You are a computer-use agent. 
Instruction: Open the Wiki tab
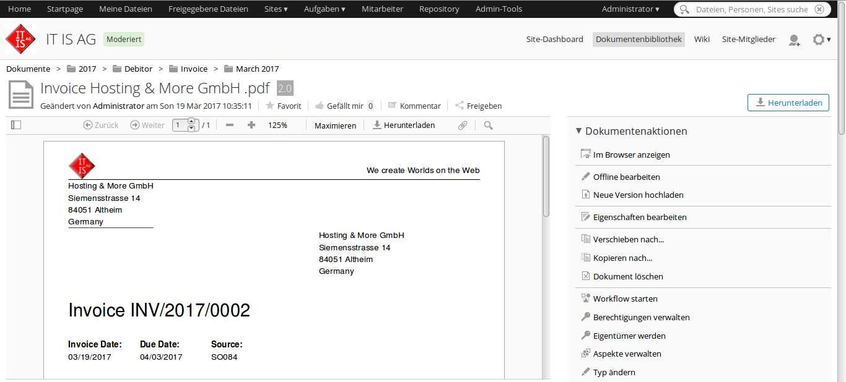pos(702,40)
